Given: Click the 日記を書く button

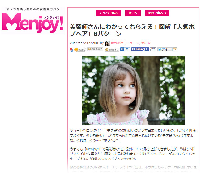Looking at the screenshot, I should point(112,50).
